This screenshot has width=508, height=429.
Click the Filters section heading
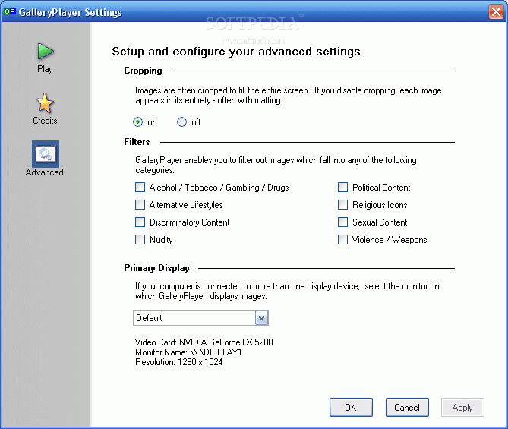[x=137, y=142]
